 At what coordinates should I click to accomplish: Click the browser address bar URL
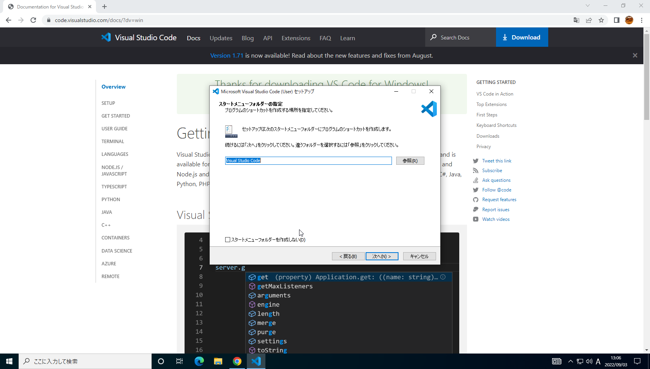99,20
